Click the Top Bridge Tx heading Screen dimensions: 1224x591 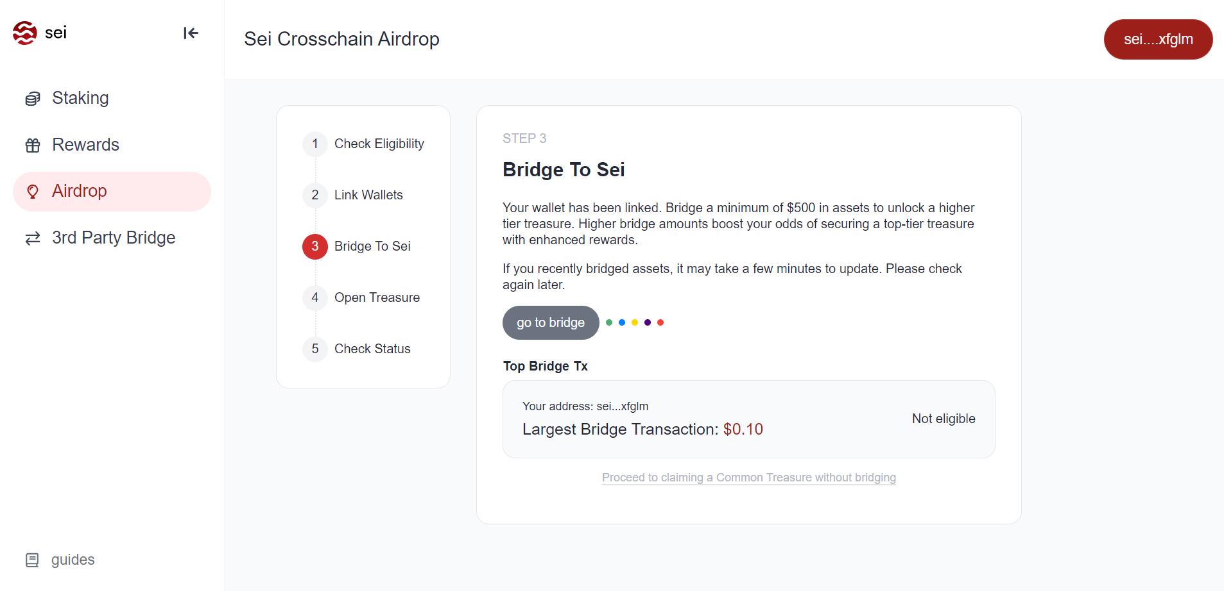point(546,366)
